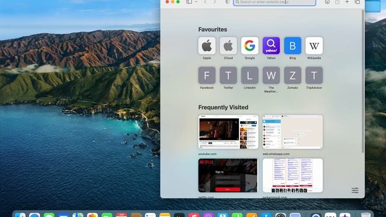The width and height of the screenshot is (386, 217).
Task: Click the Frequently Visited heading
Action: pos(223,107)
